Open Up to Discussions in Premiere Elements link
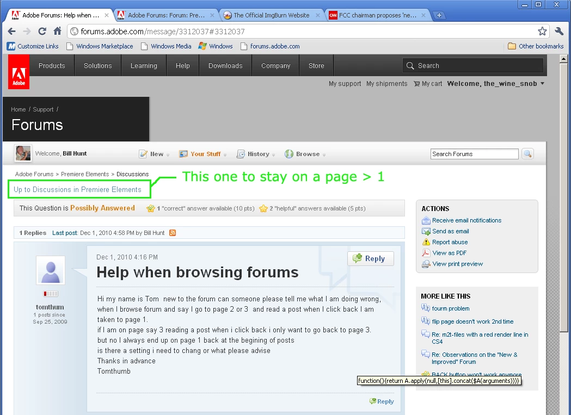 pyautogui.click(x=77, y=189)
